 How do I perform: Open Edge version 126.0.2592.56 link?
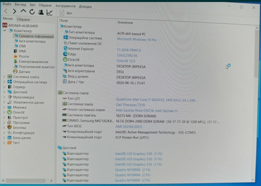pos(127,55)
